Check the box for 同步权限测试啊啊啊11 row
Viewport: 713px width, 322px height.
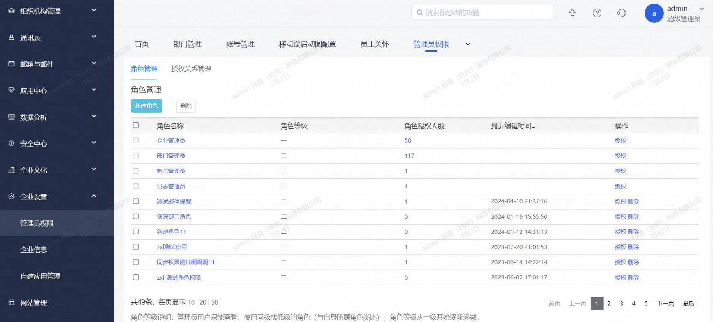point(136,262)
